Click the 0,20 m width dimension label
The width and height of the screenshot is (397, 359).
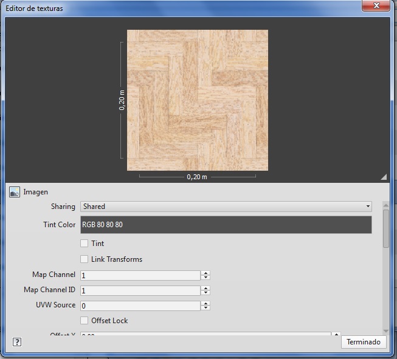[197, 177]
